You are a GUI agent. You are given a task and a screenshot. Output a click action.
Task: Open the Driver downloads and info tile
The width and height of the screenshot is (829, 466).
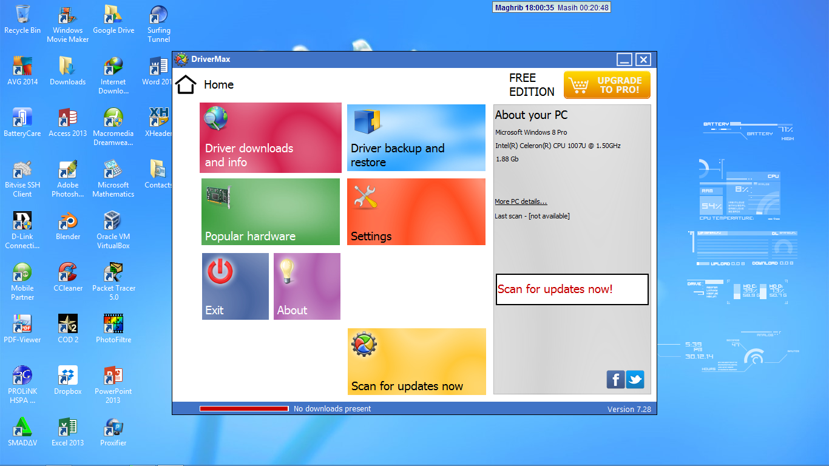point(271,138)
